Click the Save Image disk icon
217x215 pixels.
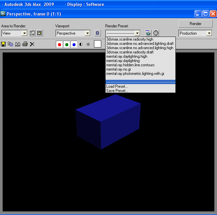3,44
